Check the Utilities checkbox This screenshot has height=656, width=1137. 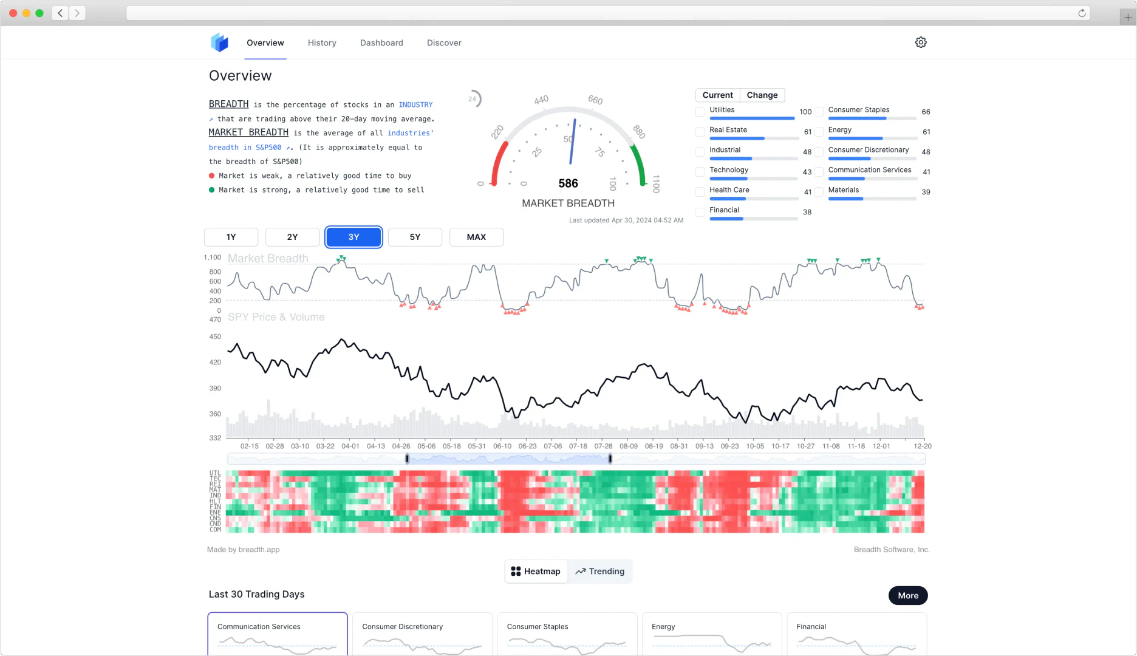pyautogui.click(x=700, y=112)
